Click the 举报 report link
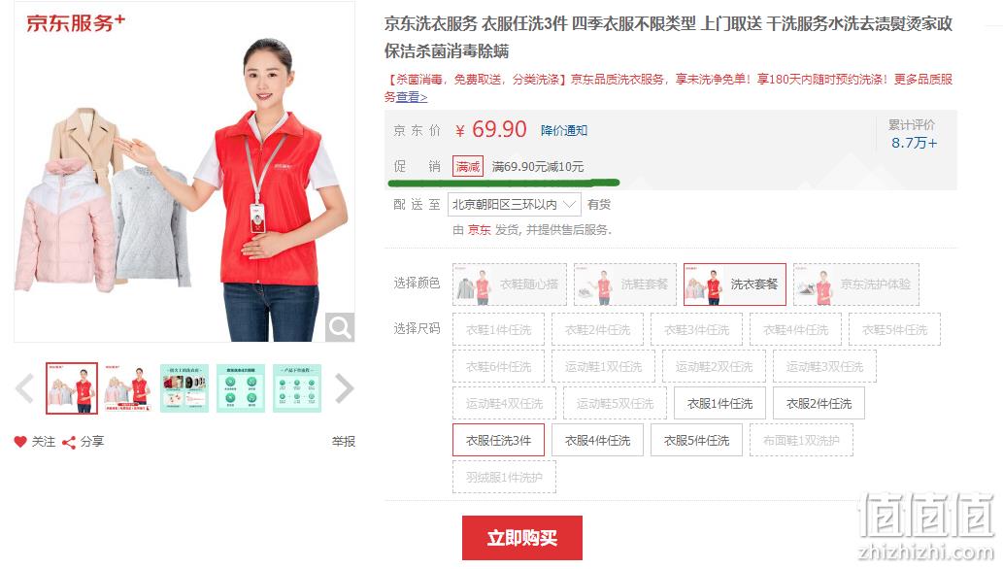This screenshot has width=1003, height=569. tap(344, 442)
